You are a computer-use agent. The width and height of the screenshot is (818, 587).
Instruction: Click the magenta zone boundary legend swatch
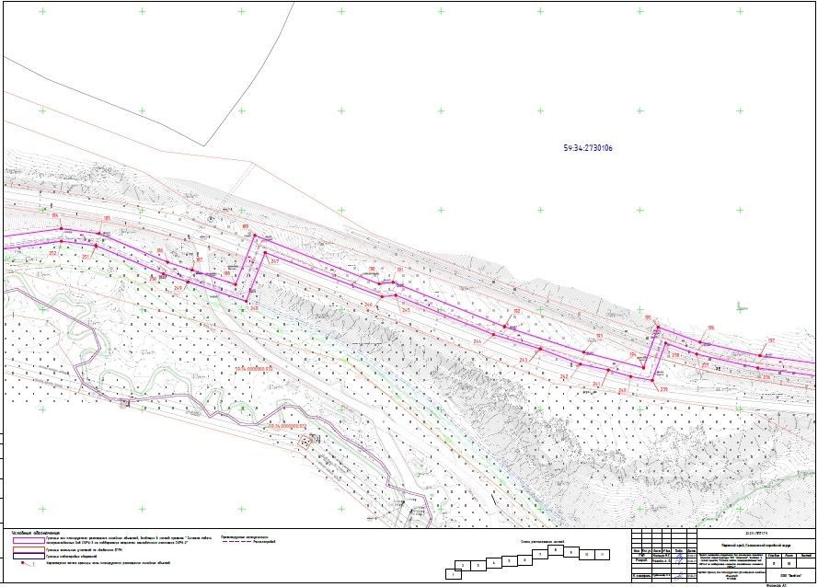pos(29,540)
